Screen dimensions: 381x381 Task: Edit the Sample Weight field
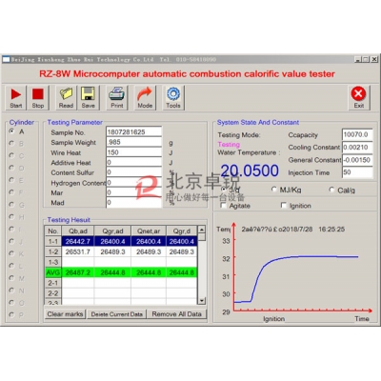(133, 142)
